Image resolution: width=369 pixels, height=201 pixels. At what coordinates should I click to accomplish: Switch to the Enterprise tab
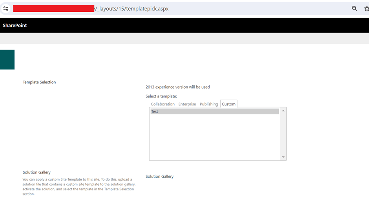[187, 104]
